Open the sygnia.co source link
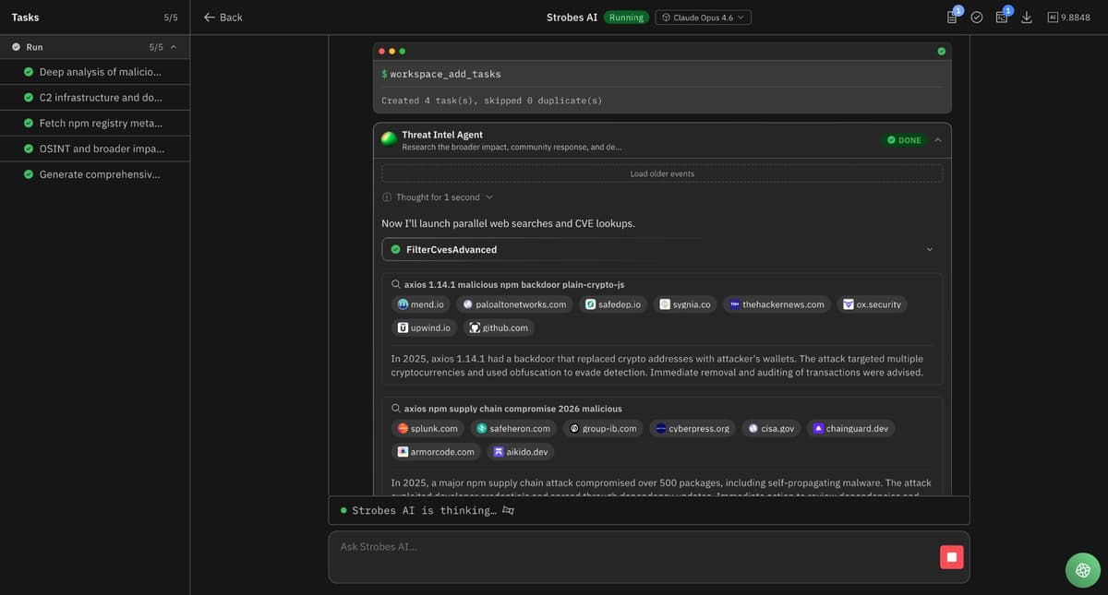The height and width of the screenshot is (595, 1108). pos(685,304)
